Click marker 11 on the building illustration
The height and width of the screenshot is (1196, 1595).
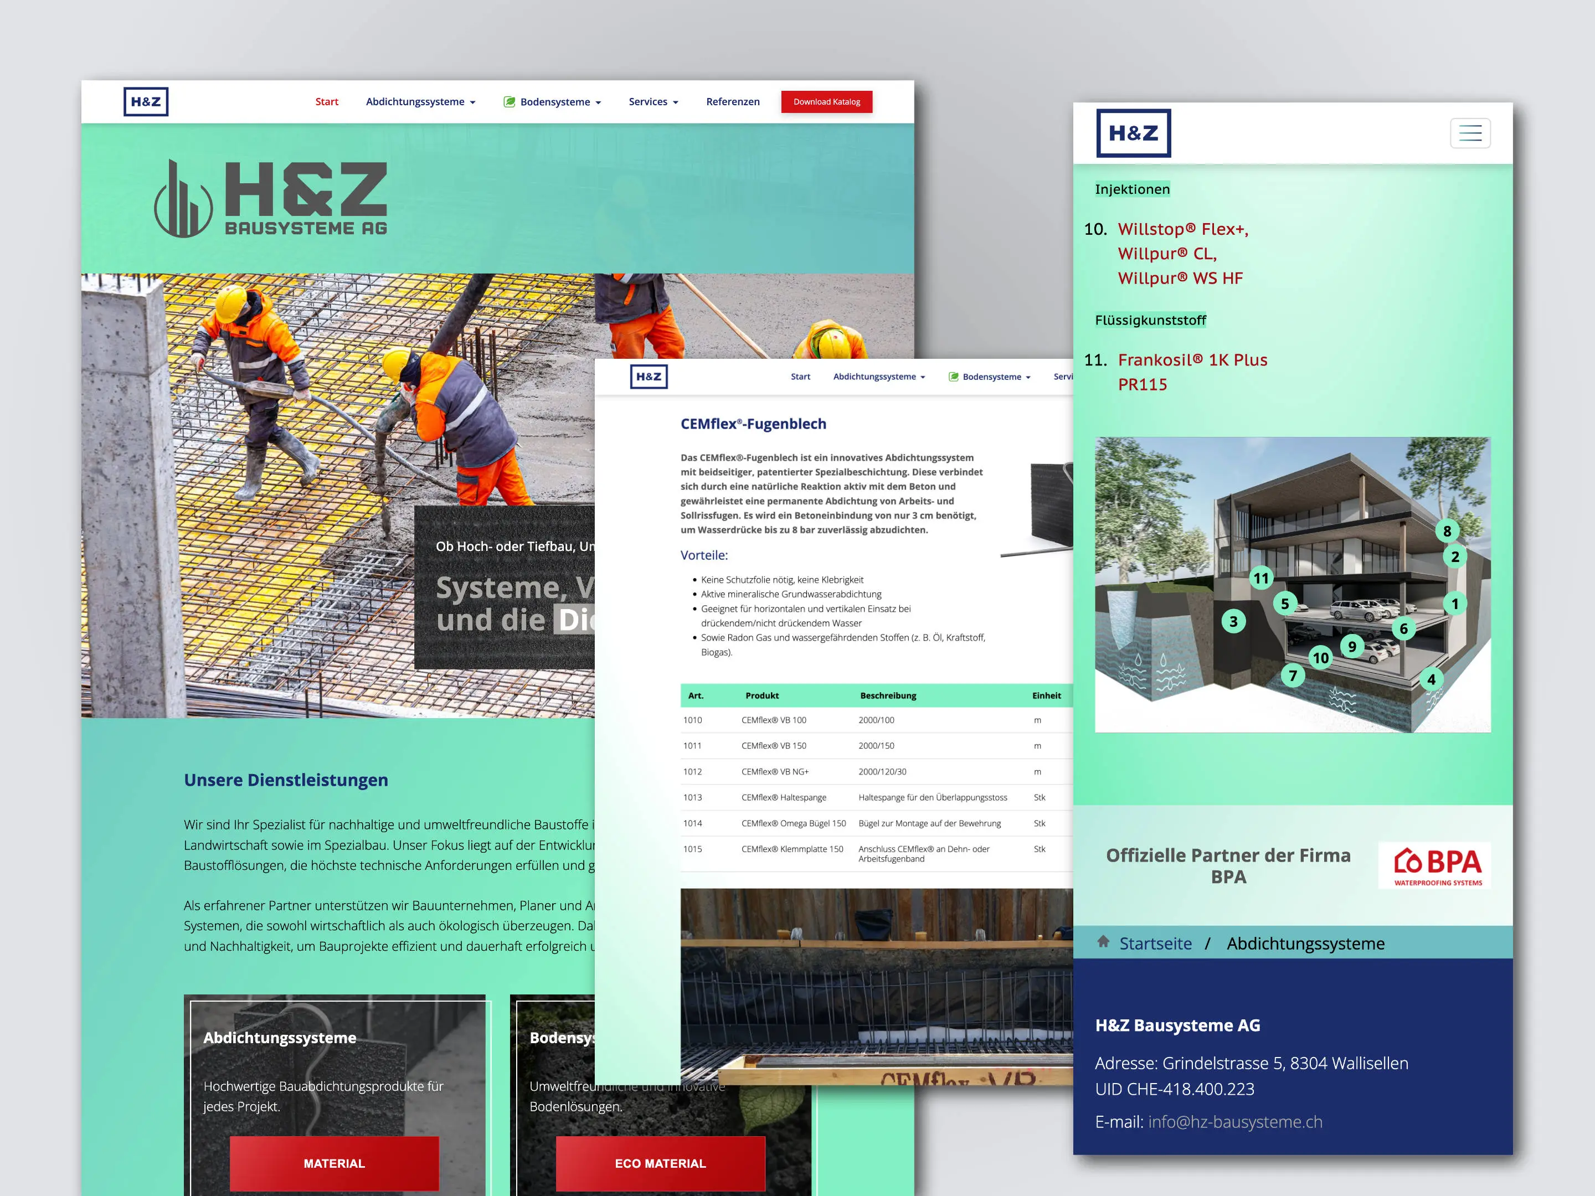pyautogui.click(x=1260, y=578)
